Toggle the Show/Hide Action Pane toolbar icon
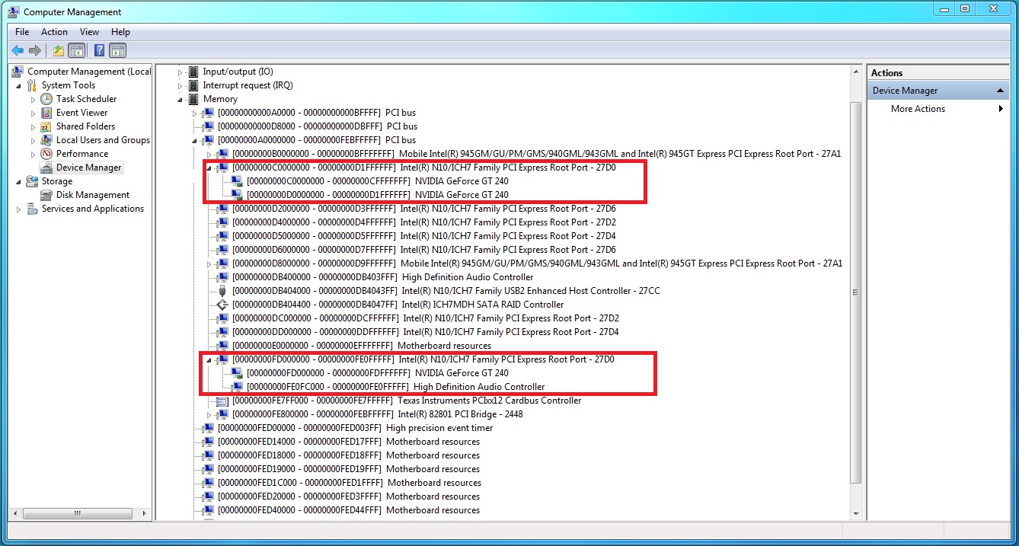 (x=117, y=51)
